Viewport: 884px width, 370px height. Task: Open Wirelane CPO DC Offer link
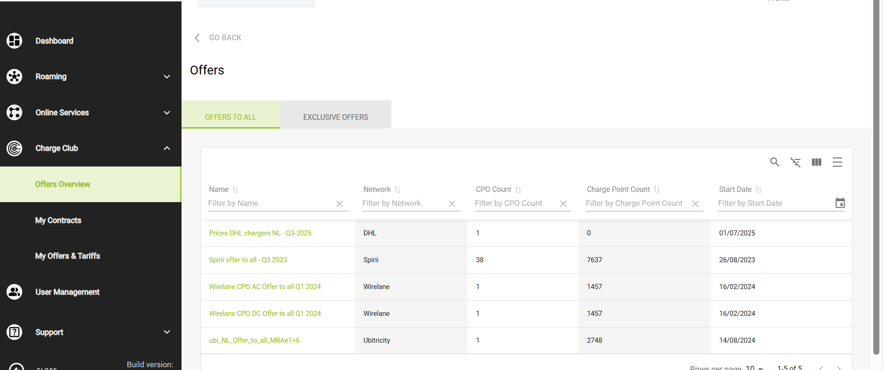click(x=265, y=314)
